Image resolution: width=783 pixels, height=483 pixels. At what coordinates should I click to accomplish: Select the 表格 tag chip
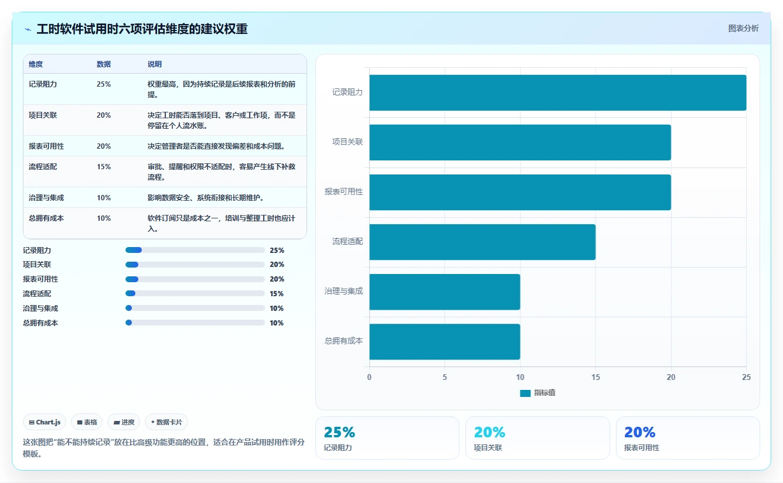coord(87,422)
